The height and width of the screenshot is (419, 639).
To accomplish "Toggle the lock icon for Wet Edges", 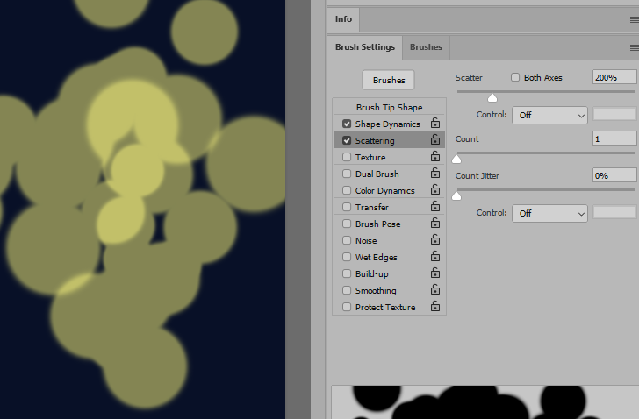I will point(435,257).
